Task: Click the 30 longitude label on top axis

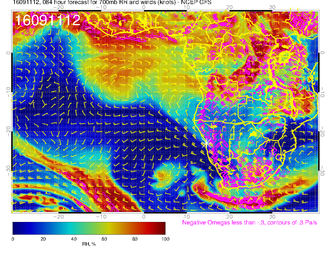Action: (272, 7)
